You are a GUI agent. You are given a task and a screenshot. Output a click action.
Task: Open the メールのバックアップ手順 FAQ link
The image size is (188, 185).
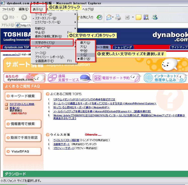click(x=102, y=111)
